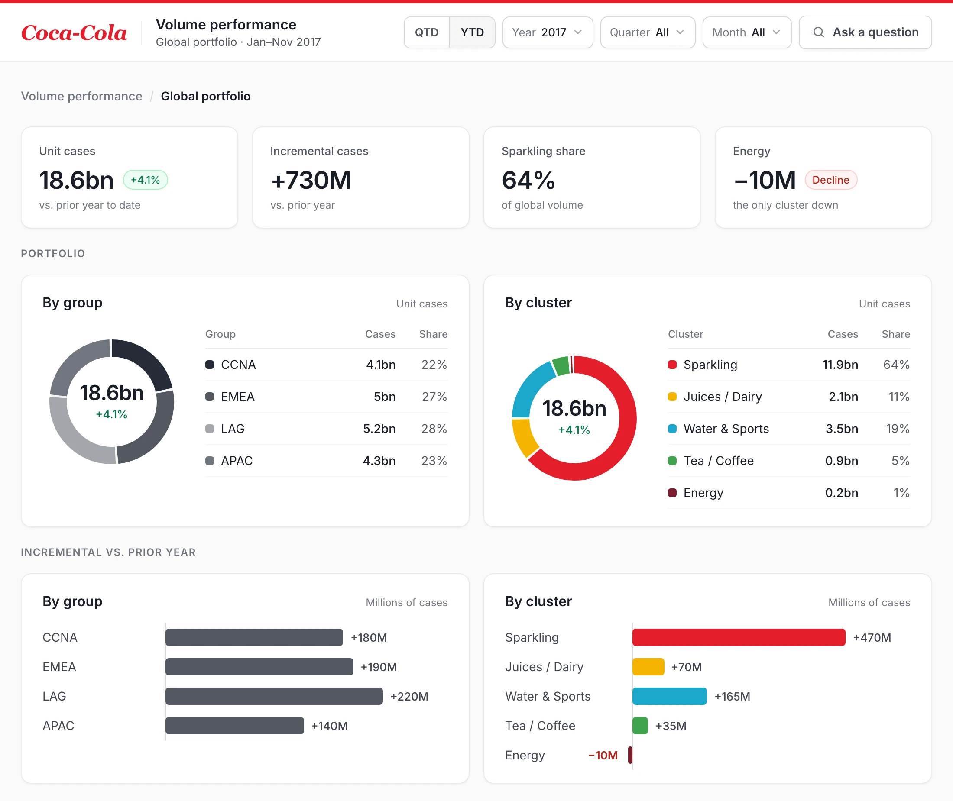This screenshot has height=801, width=953.
Task: Click the APAC +140M incremental bar
Action: (234, 726)
